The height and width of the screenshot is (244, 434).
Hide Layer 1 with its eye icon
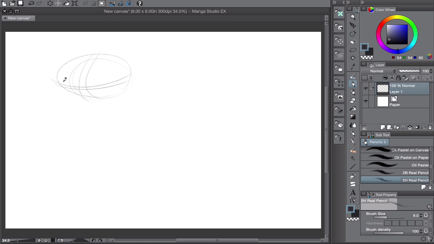point(366,89)
